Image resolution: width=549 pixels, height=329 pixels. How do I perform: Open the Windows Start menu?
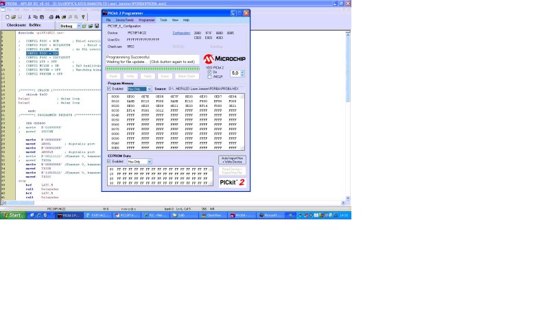[13, 215]
